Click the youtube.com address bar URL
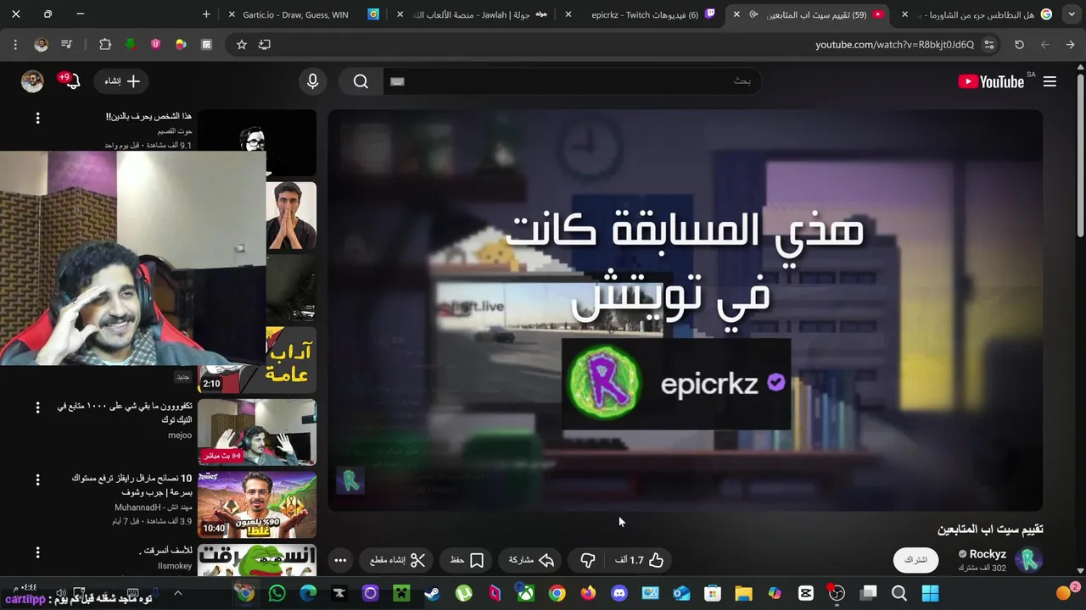 click(894, 45)
